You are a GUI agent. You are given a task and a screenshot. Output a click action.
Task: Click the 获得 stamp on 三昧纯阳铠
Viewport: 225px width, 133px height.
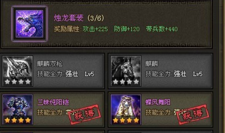pos(85,114)
